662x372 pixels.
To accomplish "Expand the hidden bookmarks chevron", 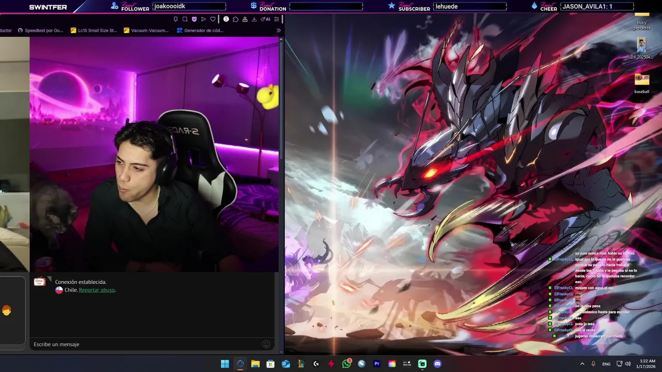I will coord(279,30).
